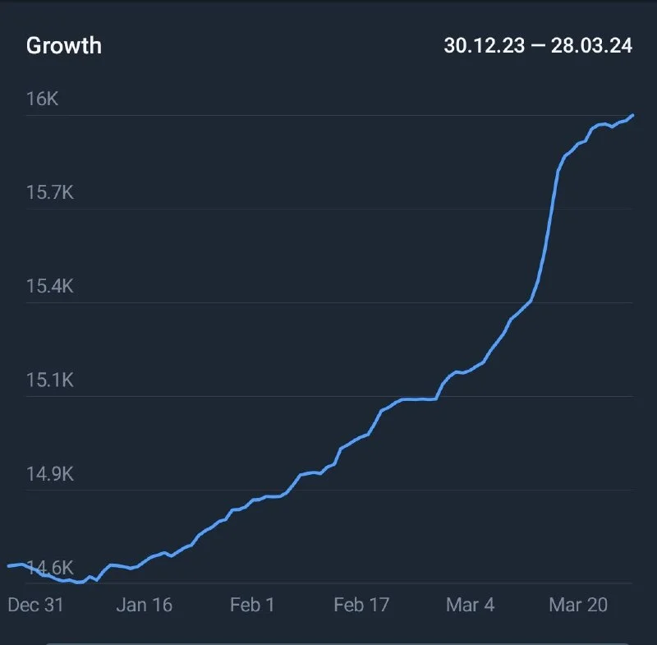
Task: Select the 15.1K axis value
Action: click(x=50, y=380)
